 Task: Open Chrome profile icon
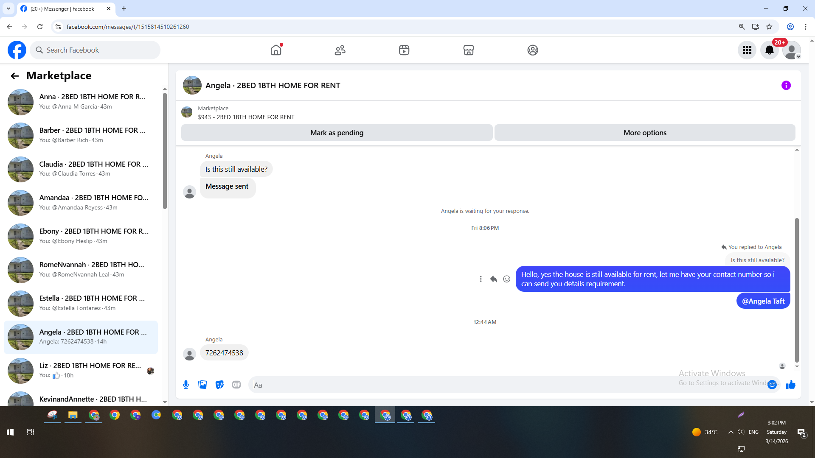pos(790,27)
